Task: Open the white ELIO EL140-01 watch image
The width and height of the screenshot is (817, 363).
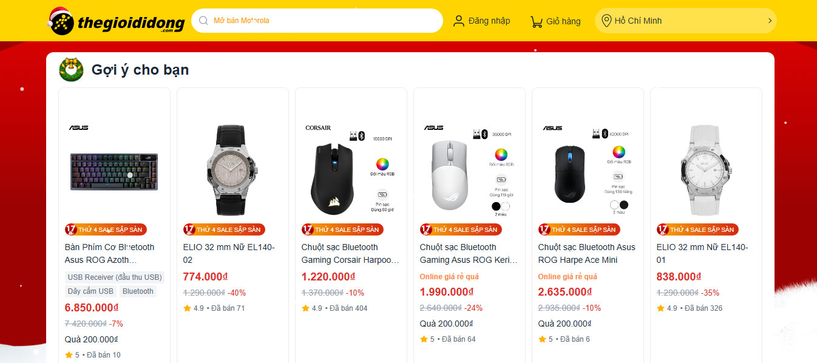Action: click(x=706, y=170)
